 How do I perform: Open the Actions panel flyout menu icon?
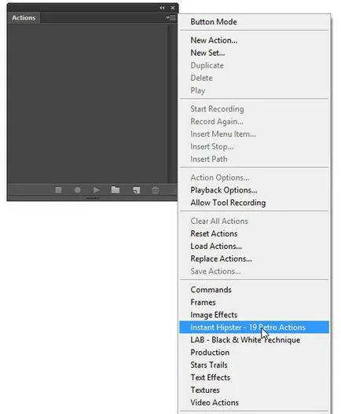(x=171, y=18)
